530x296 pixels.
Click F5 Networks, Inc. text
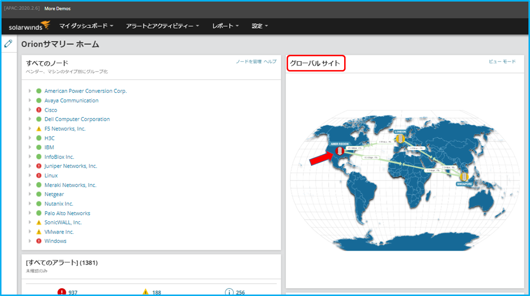pyautogui.click(x=65, y=129)
